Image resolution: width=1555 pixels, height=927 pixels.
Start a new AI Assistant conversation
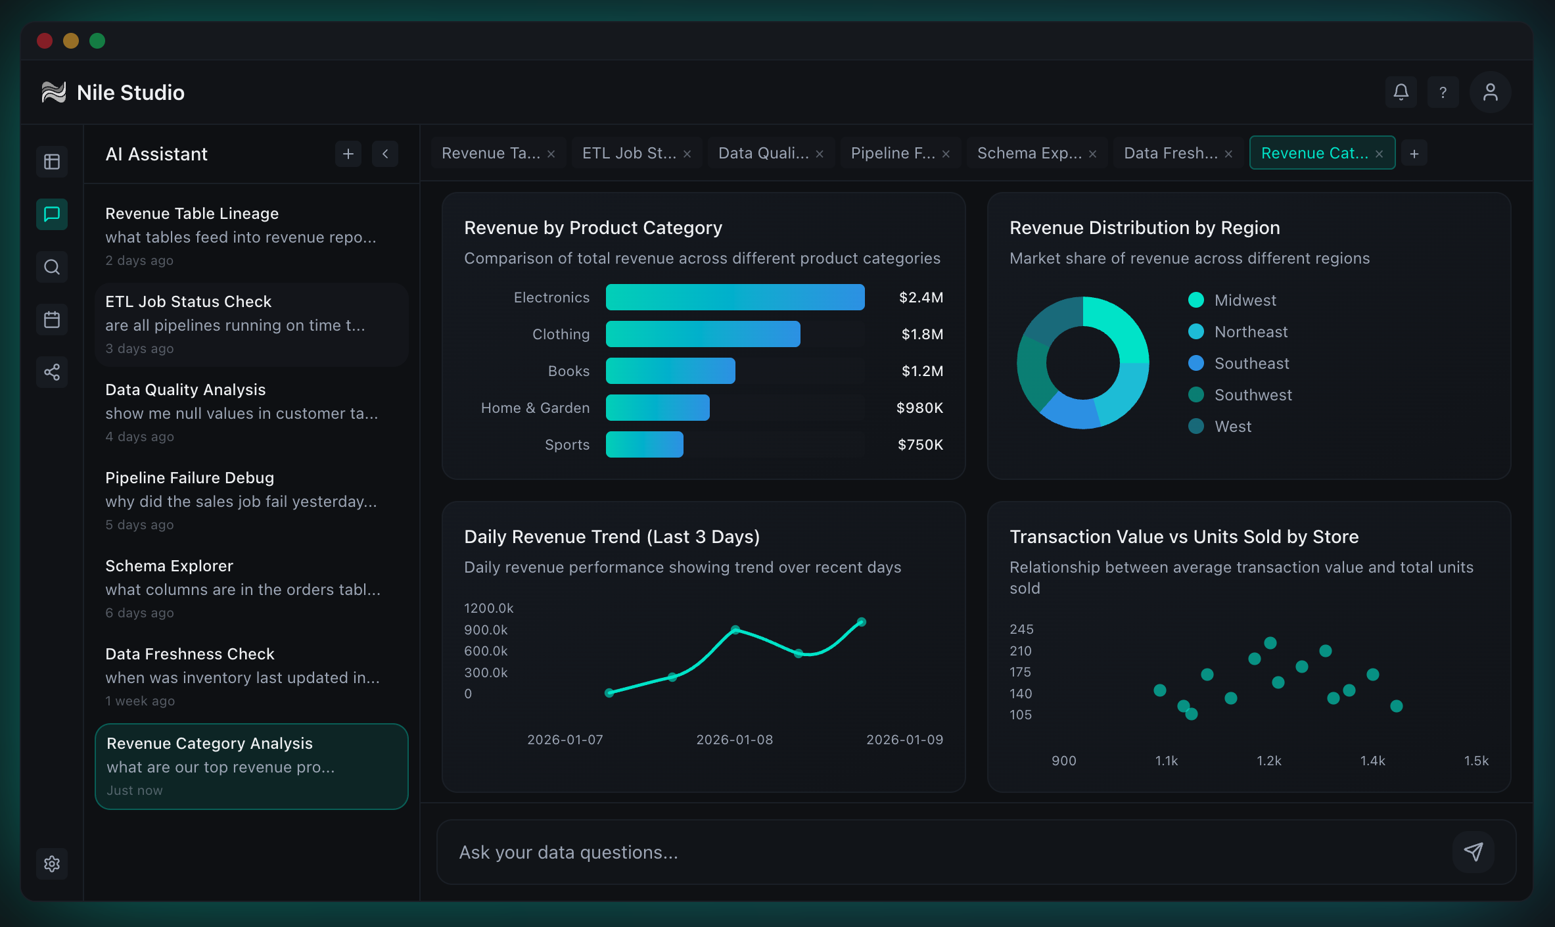tap(348, 153)
